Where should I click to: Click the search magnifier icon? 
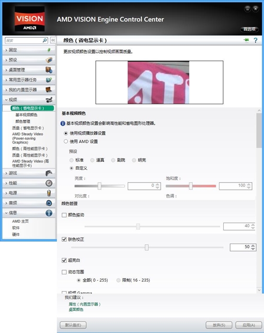[45, 40]
